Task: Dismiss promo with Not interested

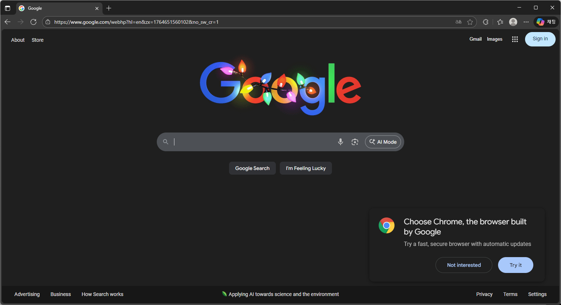Action: pyautogui.click(x=464, y=265)
